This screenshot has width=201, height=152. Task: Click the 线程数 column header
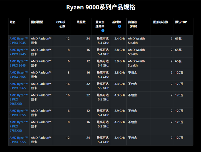coord(81,22)
